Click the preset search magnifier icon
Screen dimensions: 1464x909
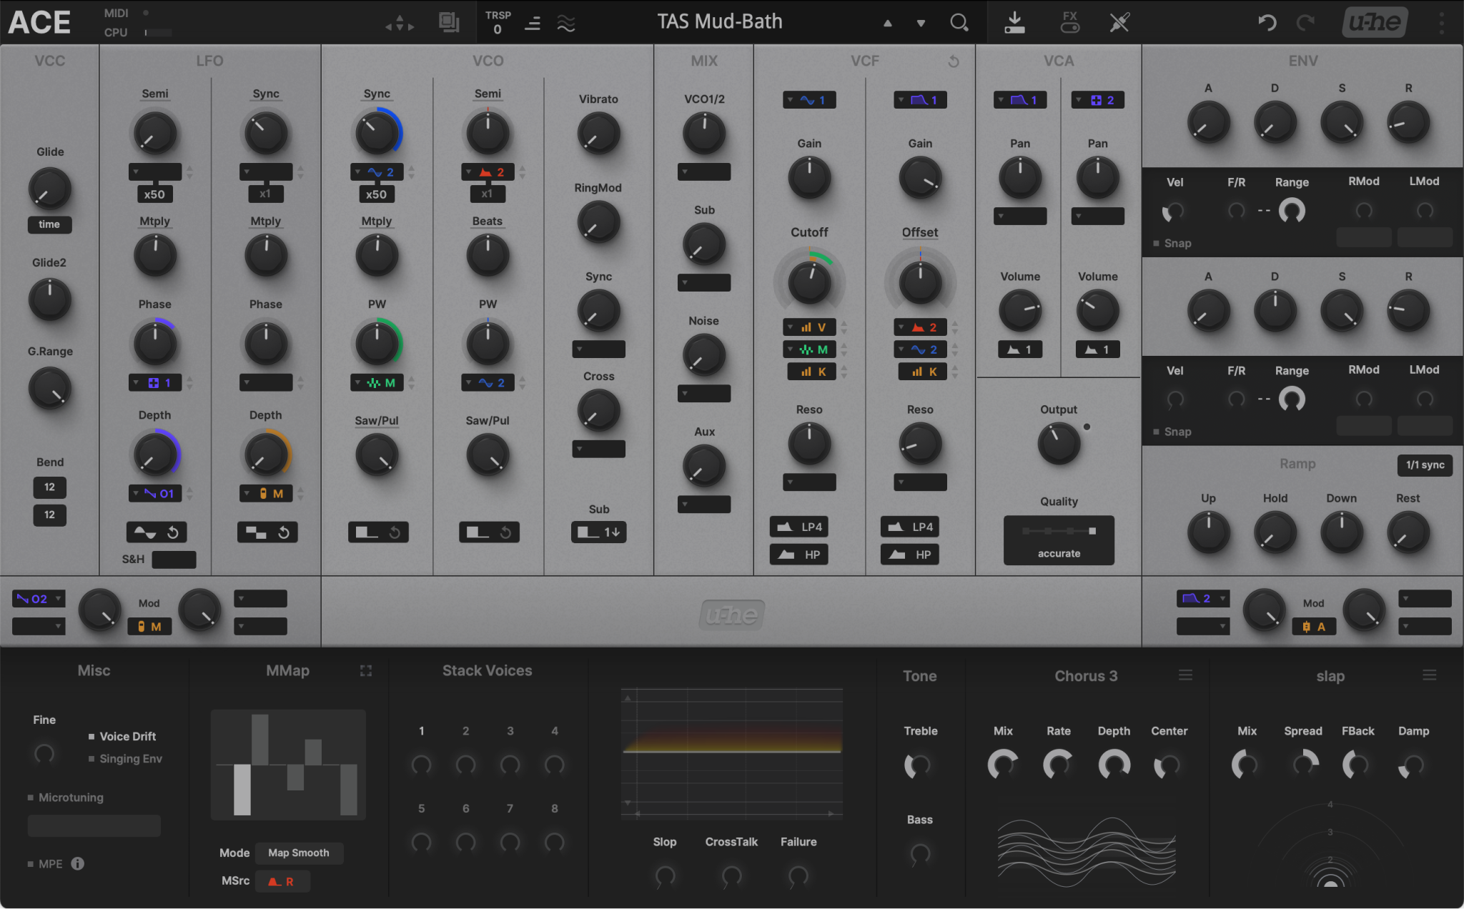pos(959,23)
